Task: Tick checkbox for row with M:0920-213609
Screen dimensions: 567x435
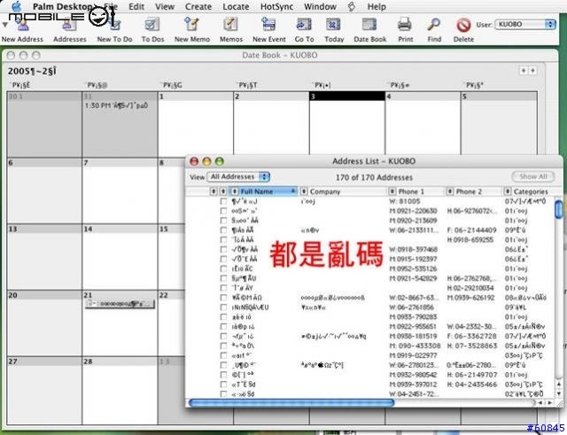Action: coord(223,221)
